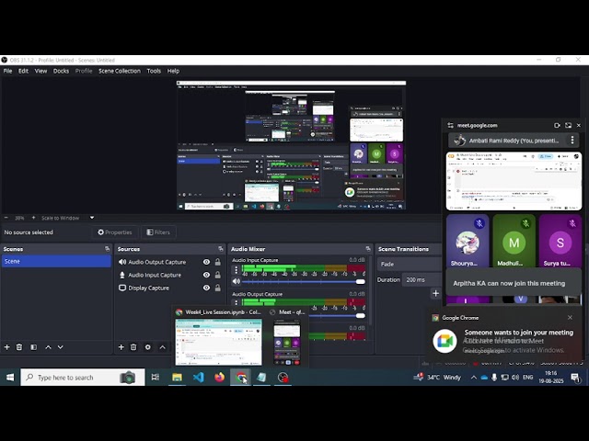Move scene down with the down arrow
The image size is (589, 441).
pyautogui.click(x=61, y=347)
